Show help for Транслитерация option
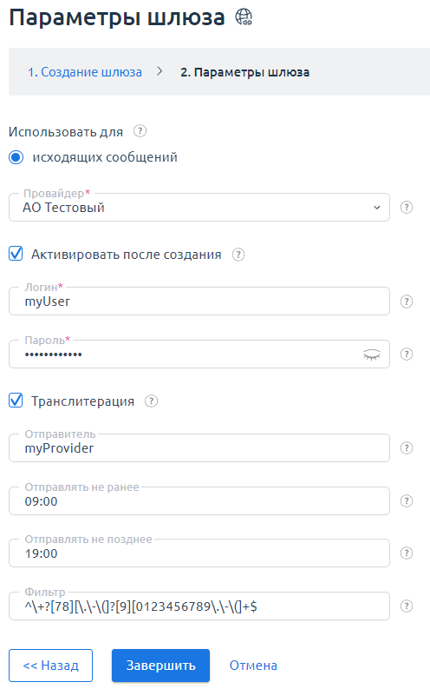Viewport: 430px width, 689px height. point(151,401)
